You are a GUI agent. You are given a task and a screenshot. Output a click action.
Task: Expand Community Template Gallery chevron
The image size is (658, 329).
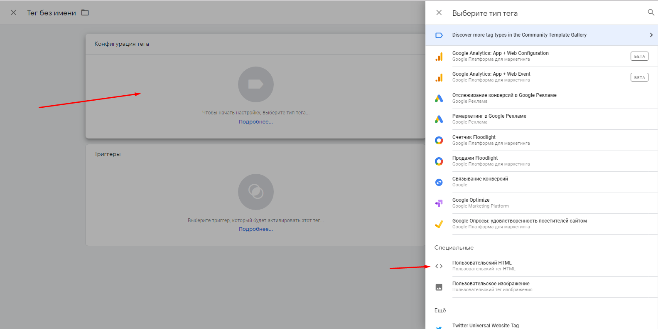point(651,35)
